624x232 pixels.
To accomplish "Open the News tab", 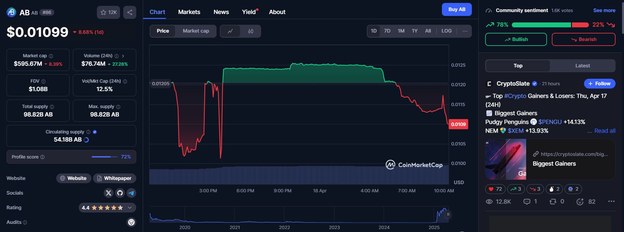I will click(221, 12).
